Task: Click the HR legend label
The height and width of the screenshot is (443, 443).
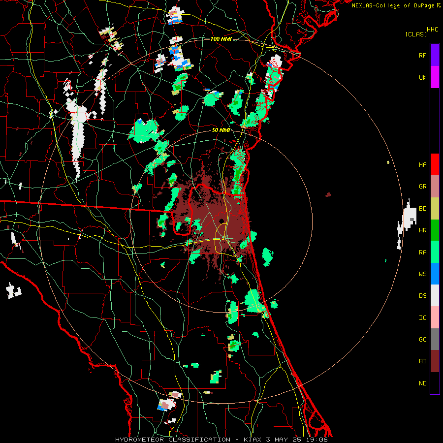Action: tap(422, 230)
